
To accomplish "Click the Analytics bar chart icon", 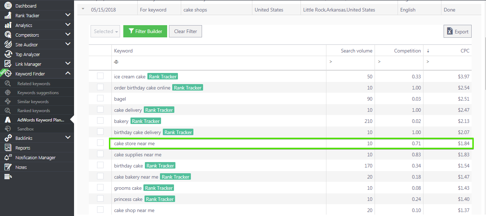I will 8,25.
